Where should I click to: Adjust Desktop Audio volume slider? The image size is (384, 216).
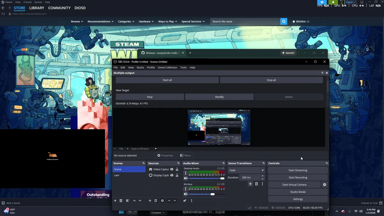pyautogui.click(x=206, y=178)
